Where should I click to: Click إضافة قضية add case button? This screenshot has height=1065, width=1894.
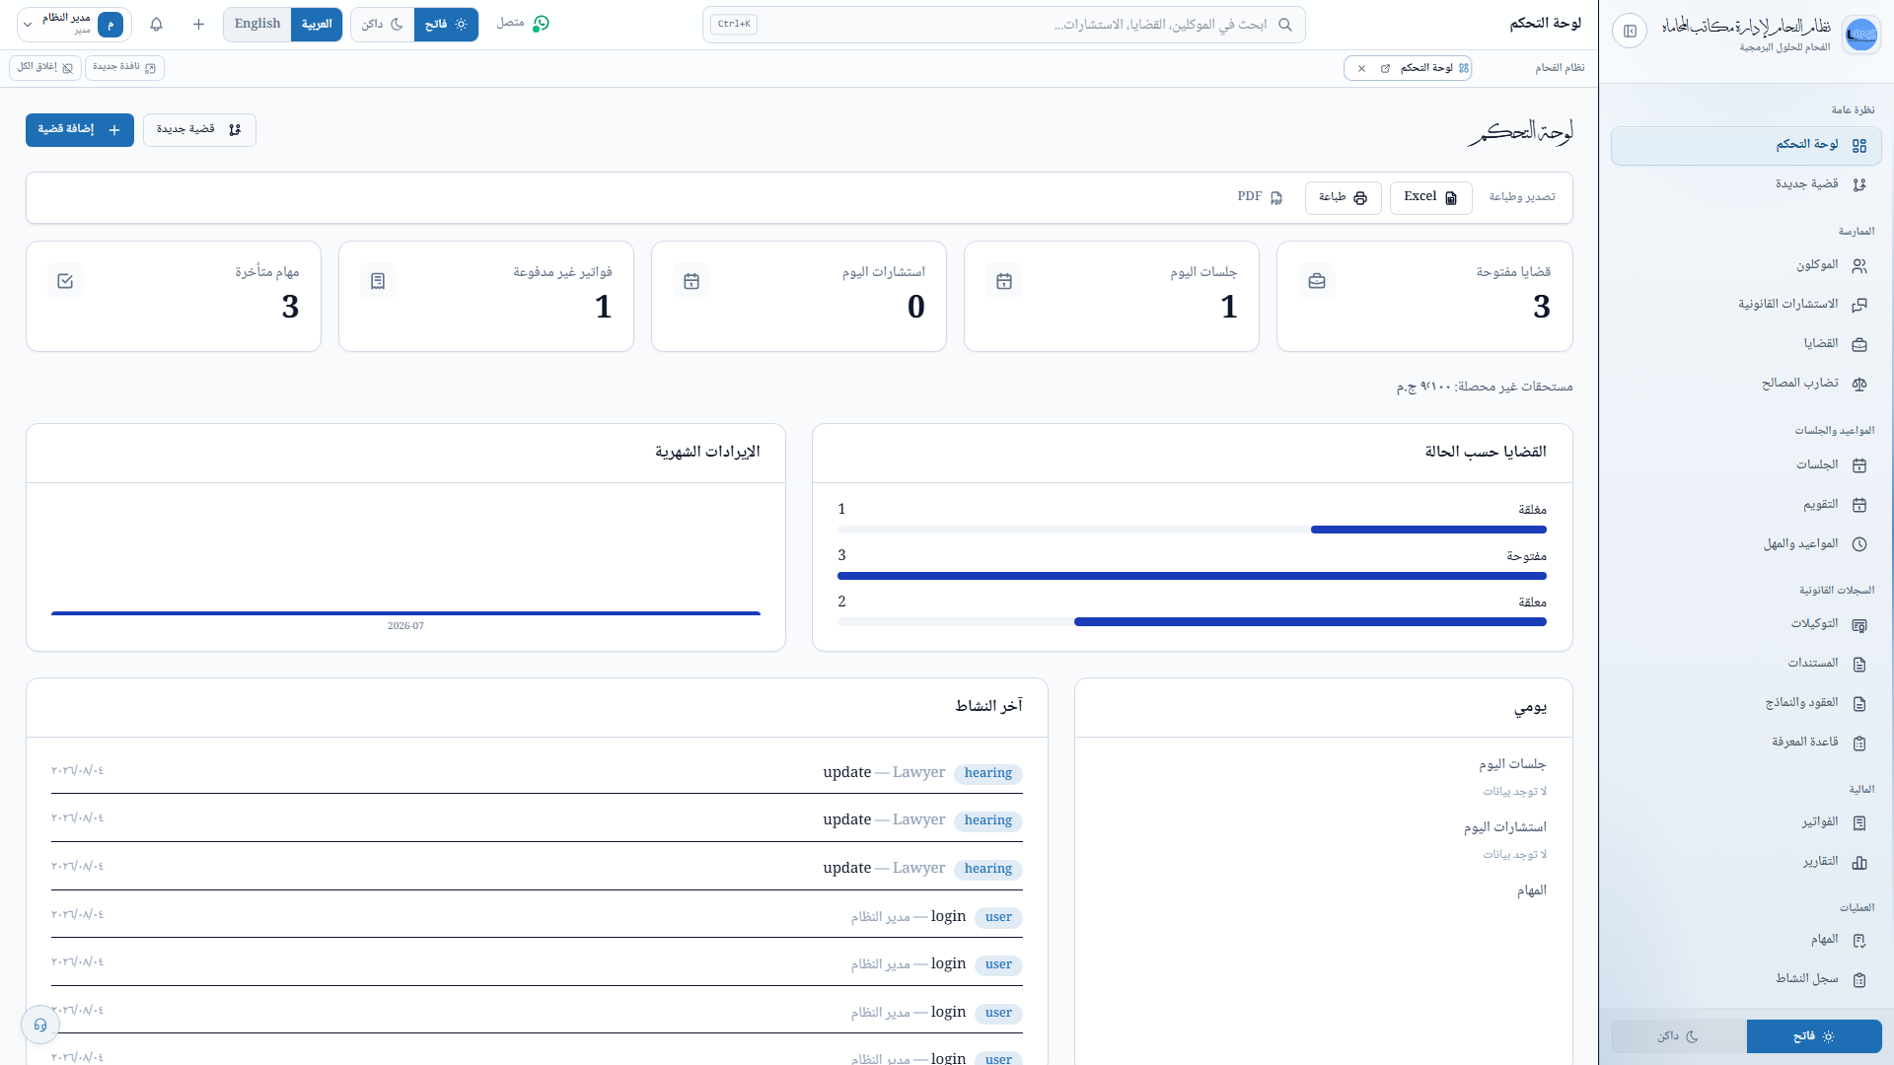pyautogui.click(x=80, y=130)
